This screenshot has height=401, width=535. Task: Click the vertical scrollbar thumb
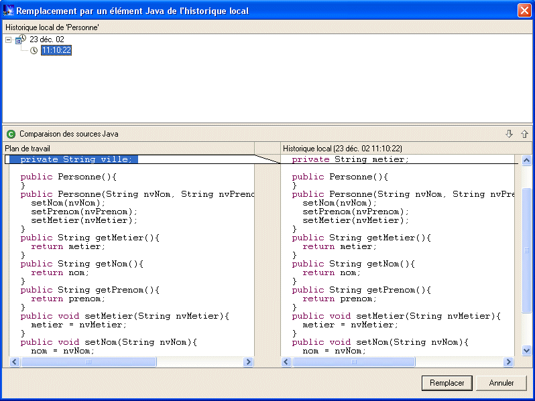pos(526,250)
